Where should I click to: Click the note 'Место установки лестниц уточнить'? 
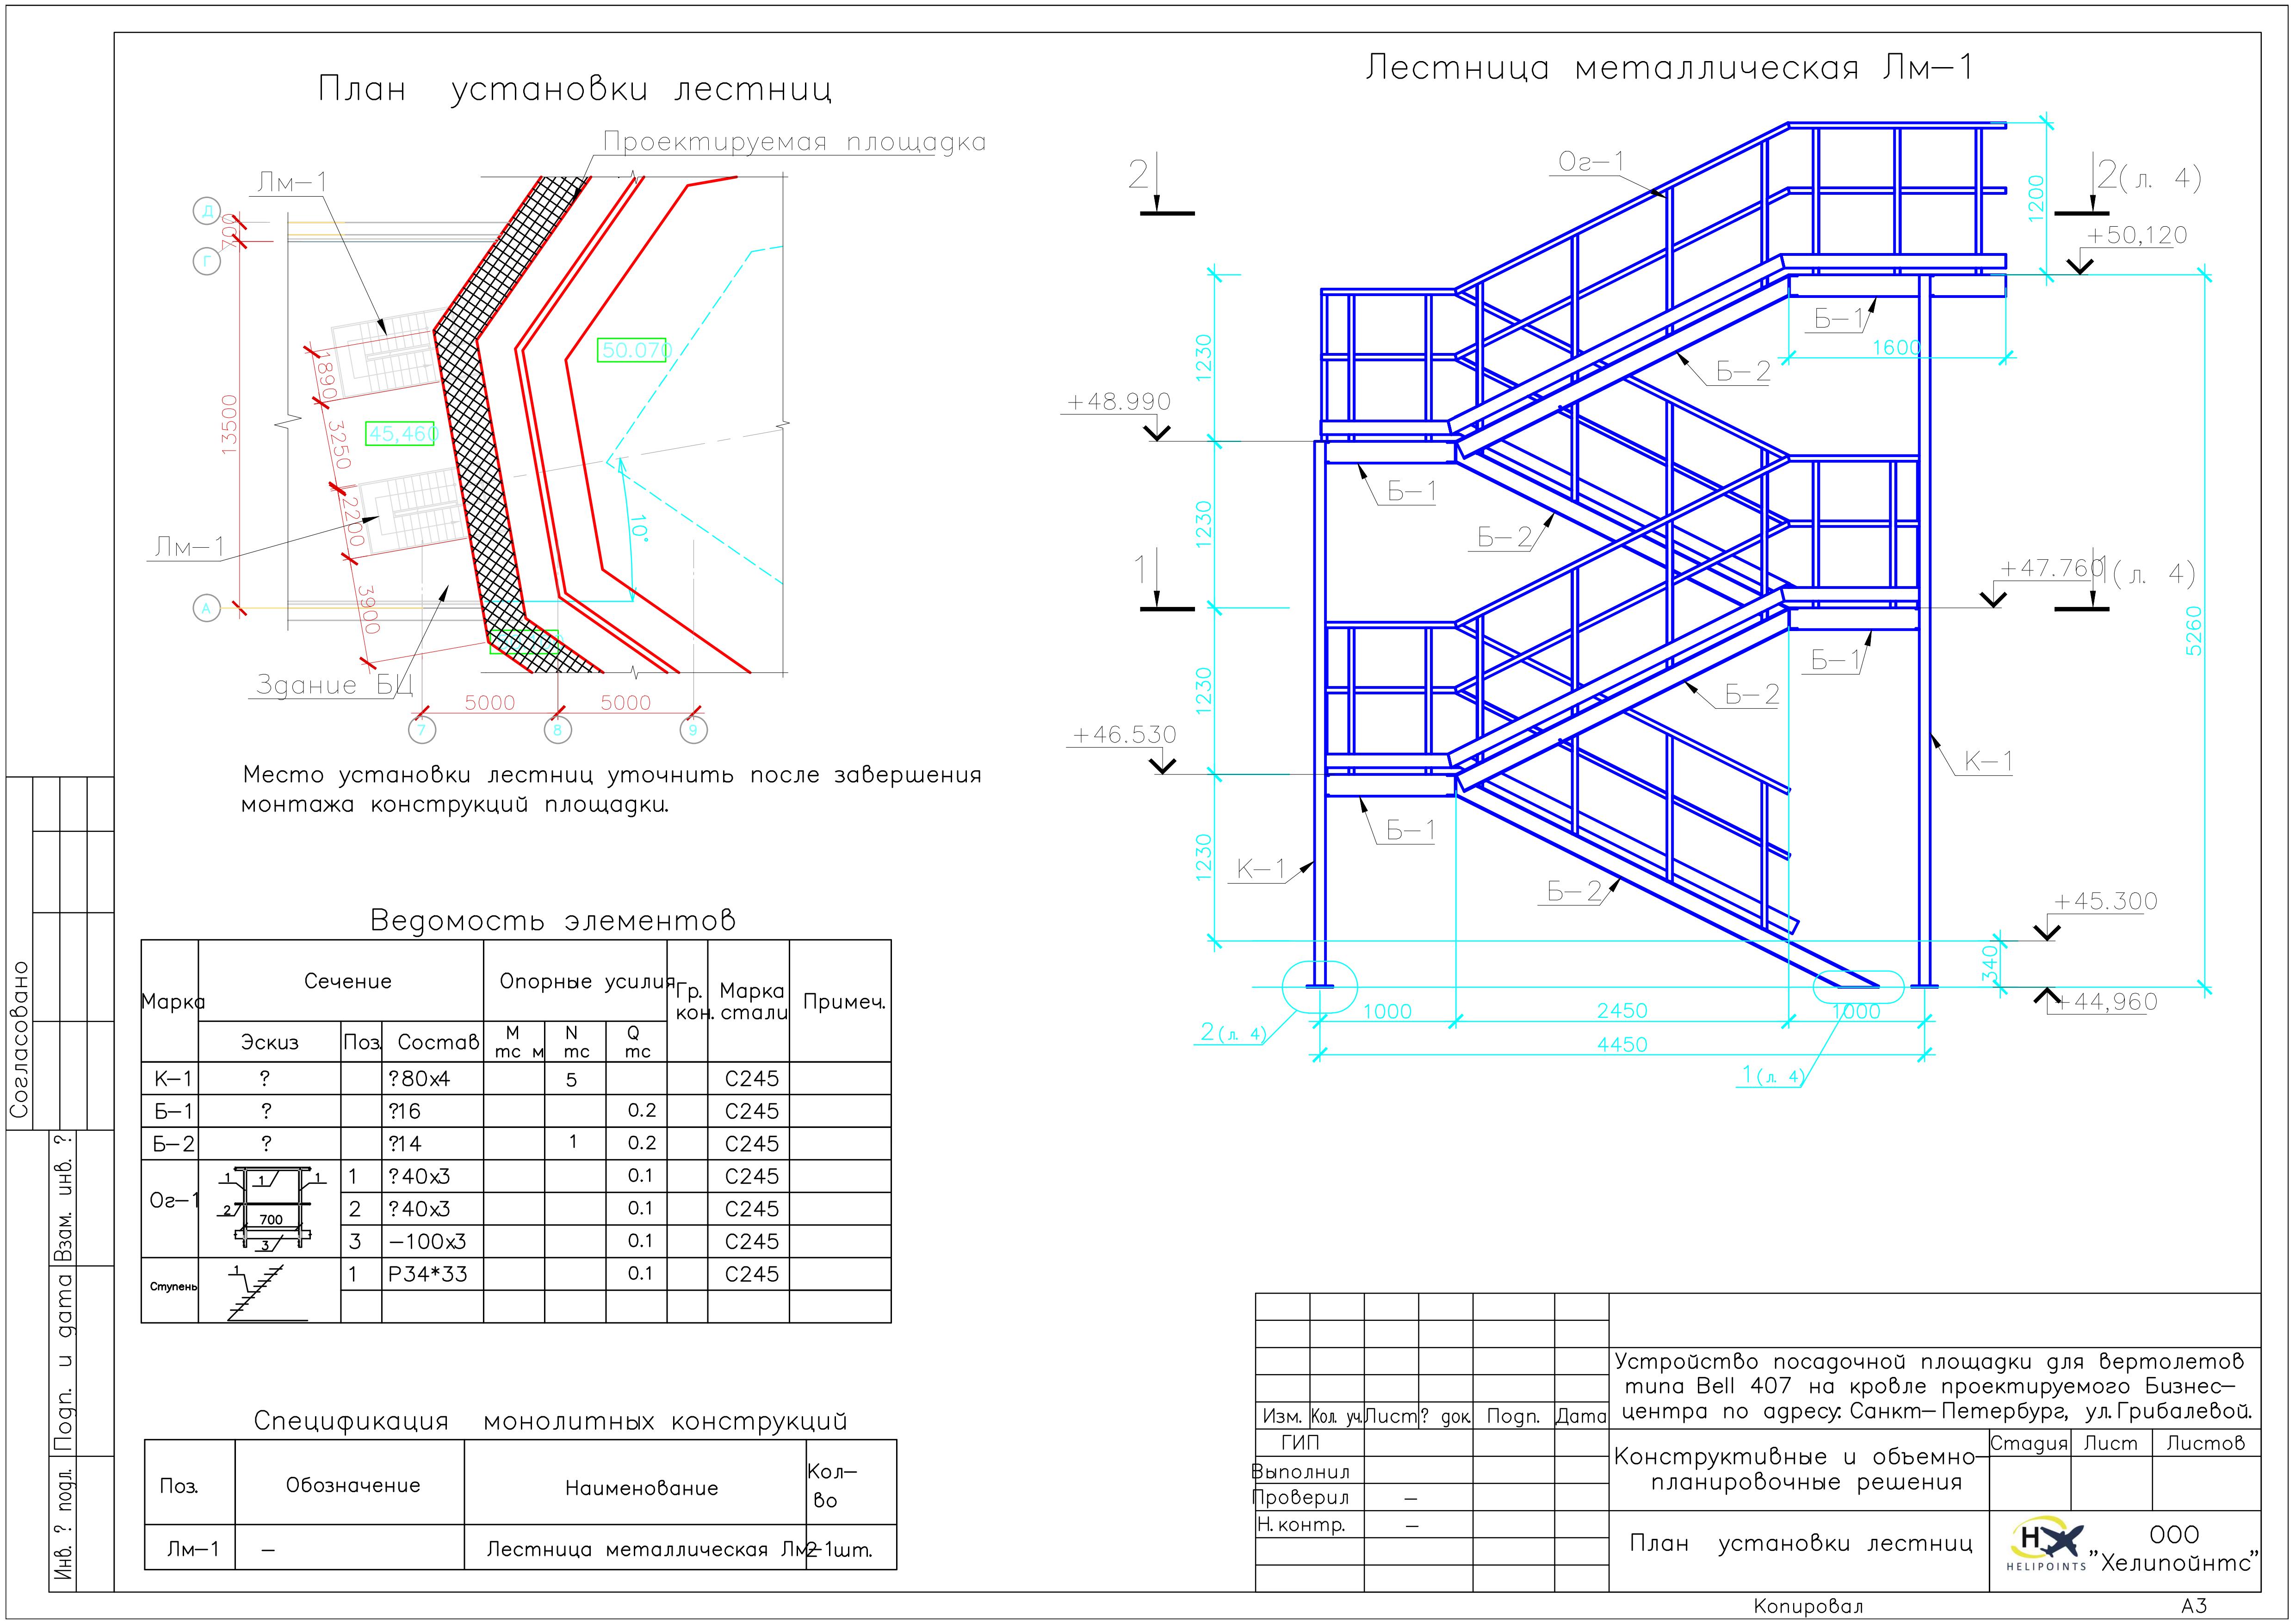(x=612, y=775)
